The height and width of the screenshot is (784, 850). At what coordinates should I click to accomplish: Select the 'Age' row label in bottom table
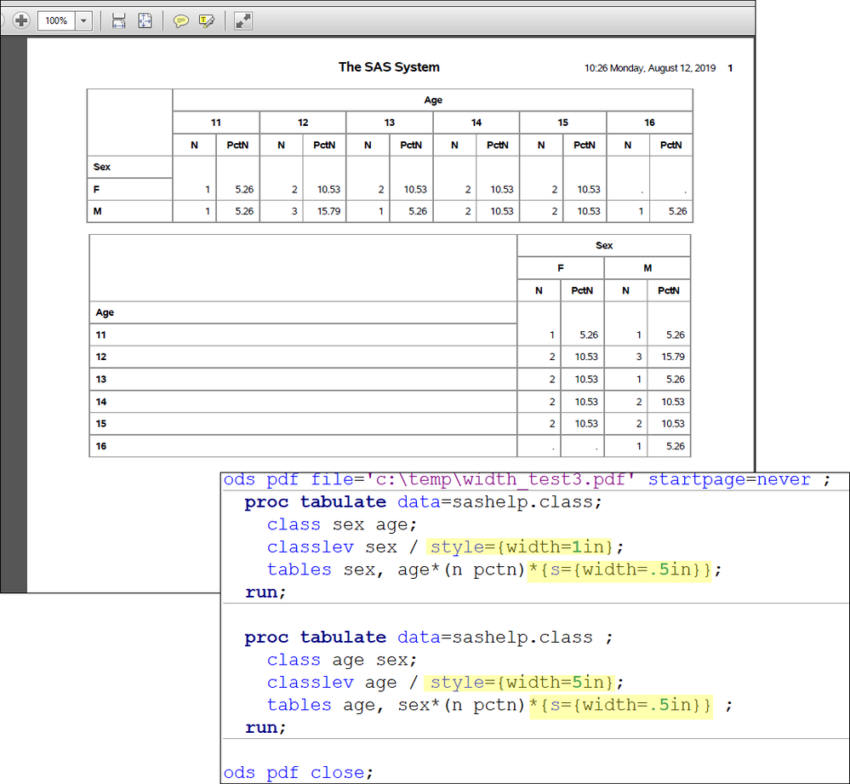click(105, 313)
